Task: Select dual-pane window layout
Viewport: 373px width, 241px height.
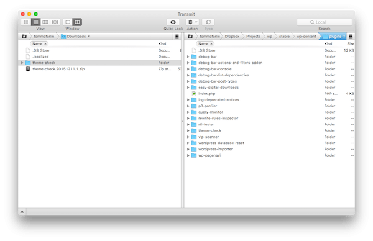Action: pyautogui.click(x=77, y=22)
